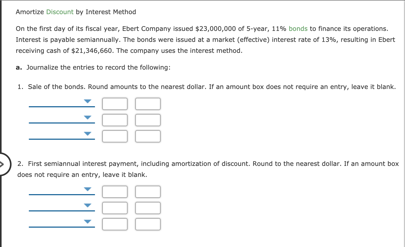Click the credit amount box on third row of entry 2
Image resolution: width=405 pixels, height=247 pixels.
click(148, 224)
